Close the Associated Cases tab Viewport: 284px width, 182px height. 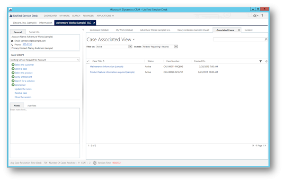click(x=239, y=30)
